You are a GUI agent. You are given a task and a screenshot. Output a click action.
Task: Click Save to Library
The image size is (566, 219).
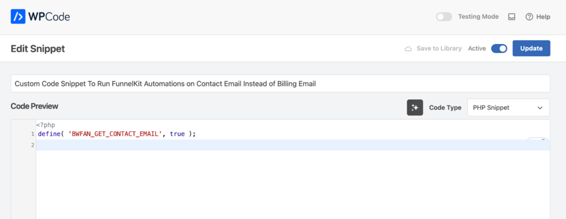(x=439, y=48)
